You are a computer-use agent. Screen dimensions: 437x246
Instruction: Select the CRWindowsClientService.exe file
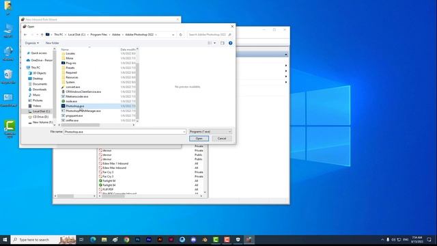[83, 92]
